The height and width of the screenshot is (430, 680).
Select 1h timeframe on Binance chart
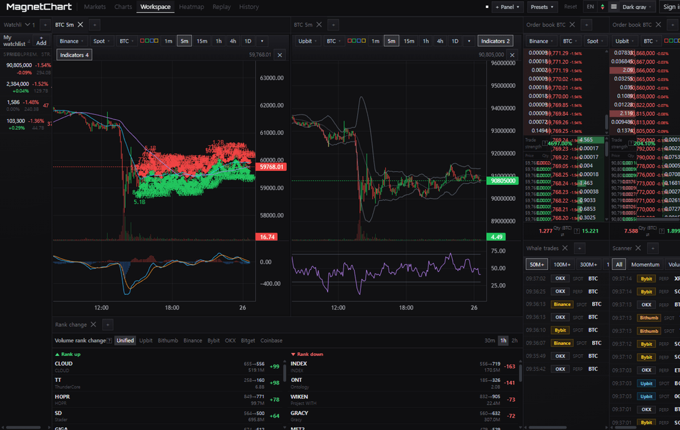pyautogui.click(x=219, y=41)
